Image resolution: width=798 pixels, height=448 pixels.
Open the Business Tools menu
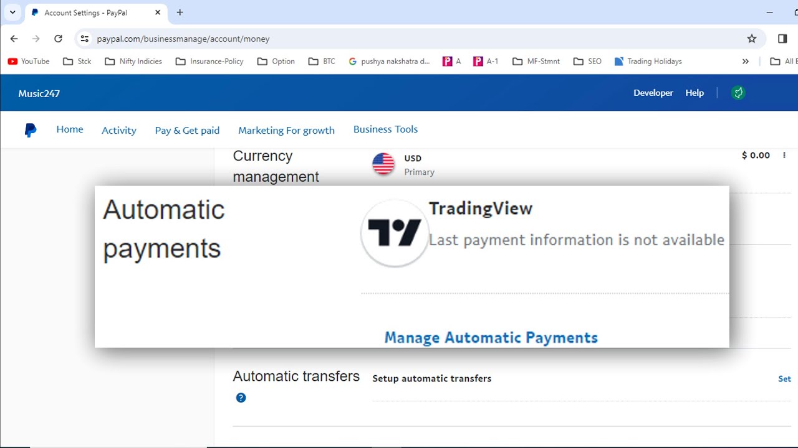(x=385, y=129)
